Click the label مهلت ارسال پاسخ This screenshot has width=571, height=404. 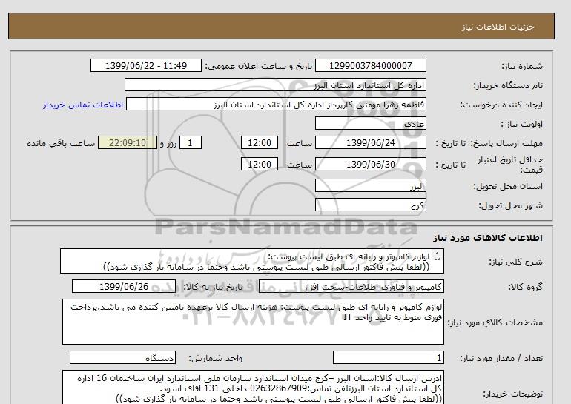coord(507,143)
